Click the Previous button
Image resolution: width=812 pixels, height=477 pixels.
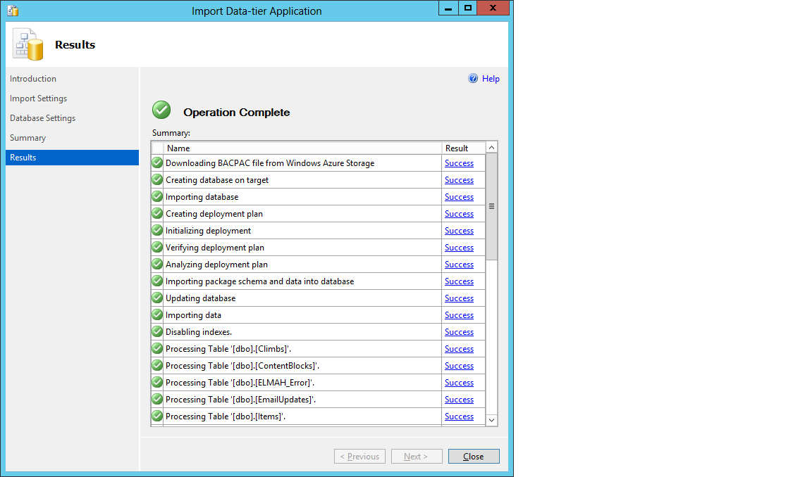click(360, 457)
